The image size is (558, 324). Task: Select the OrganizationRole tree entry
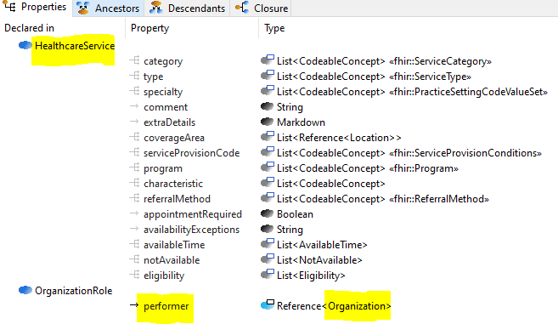click(x=73, y=291)
